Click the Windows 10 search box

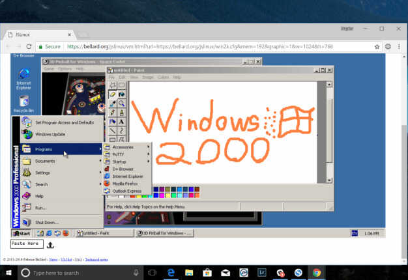tap(80, 273)
